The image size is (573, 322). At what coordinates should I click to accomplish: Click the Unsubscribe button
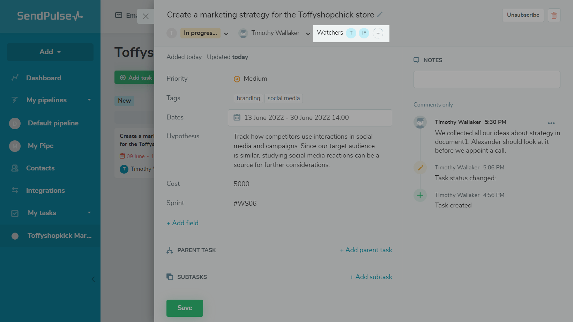[523, 15]
